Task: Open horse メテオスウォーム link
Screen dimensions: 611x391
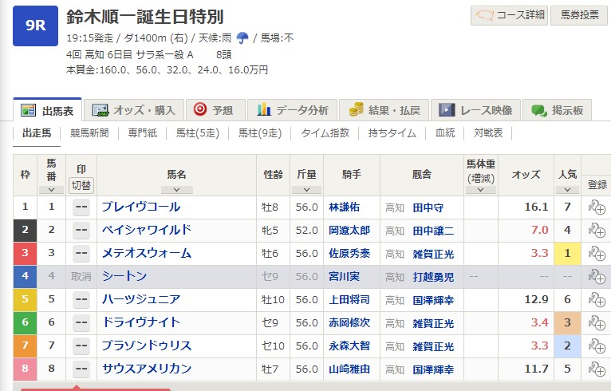Action: pos(147,254)
